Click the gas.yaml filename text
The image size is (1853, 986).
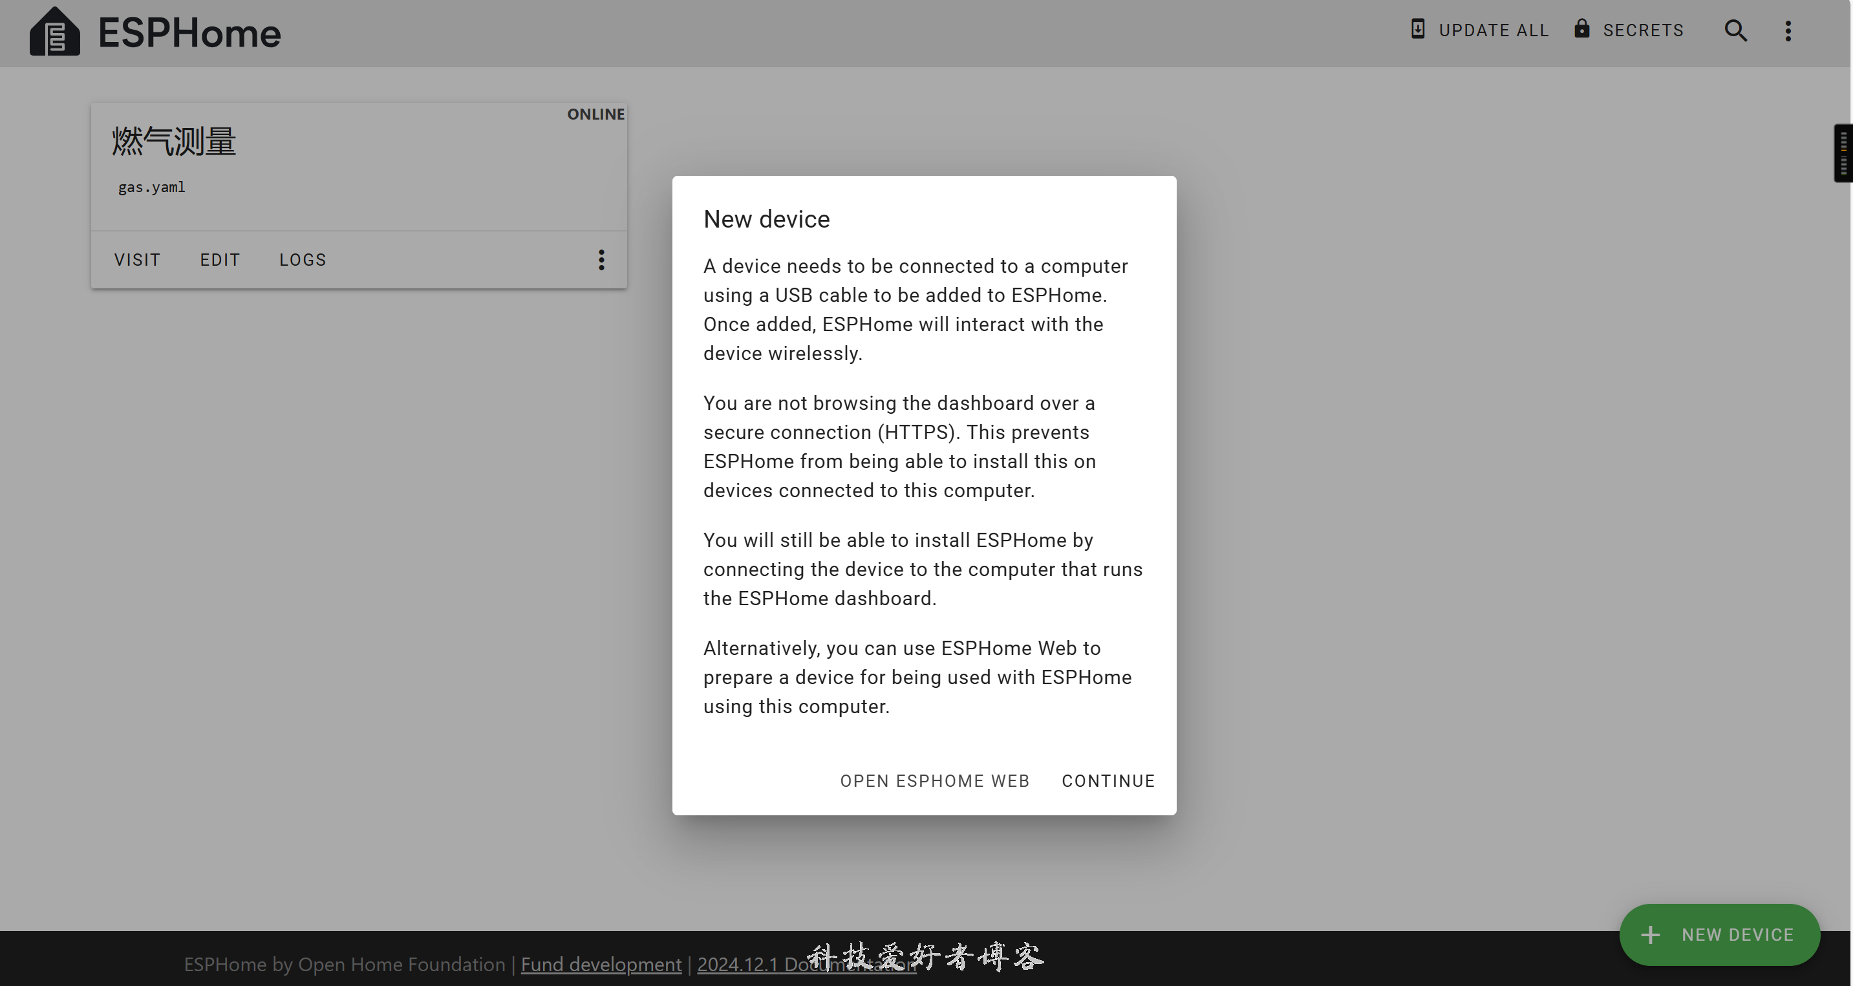coord(152,187)
